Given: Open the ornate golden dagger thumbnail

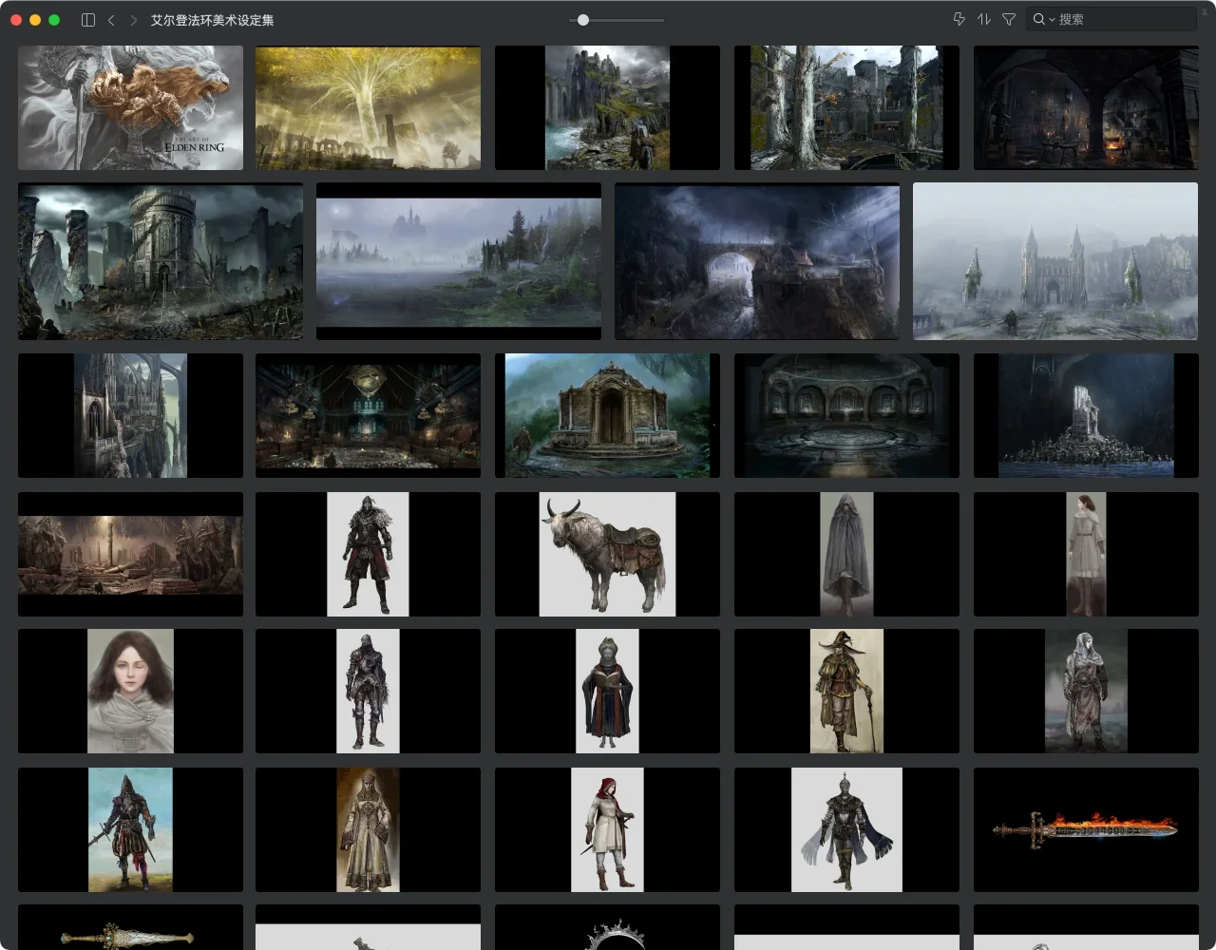Looking at the screenshot, I should [x=130, y=927].
